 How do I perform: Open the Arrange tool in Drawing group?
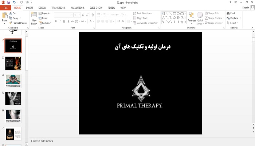pyautogui.click(x=192, y=18)
